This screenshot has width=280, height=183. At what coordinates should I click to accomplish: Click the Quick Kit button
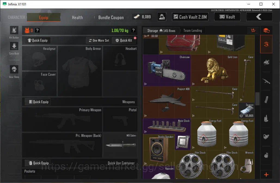pyautogui.click(x=124, y=40)
